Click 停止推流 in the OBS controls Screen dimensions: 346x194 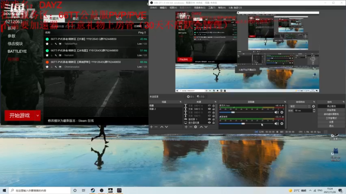(x=331, y=106)
